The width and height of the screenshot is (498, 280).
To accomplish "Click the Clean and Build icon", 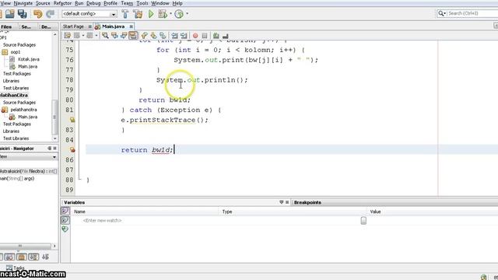I will 138,14.
